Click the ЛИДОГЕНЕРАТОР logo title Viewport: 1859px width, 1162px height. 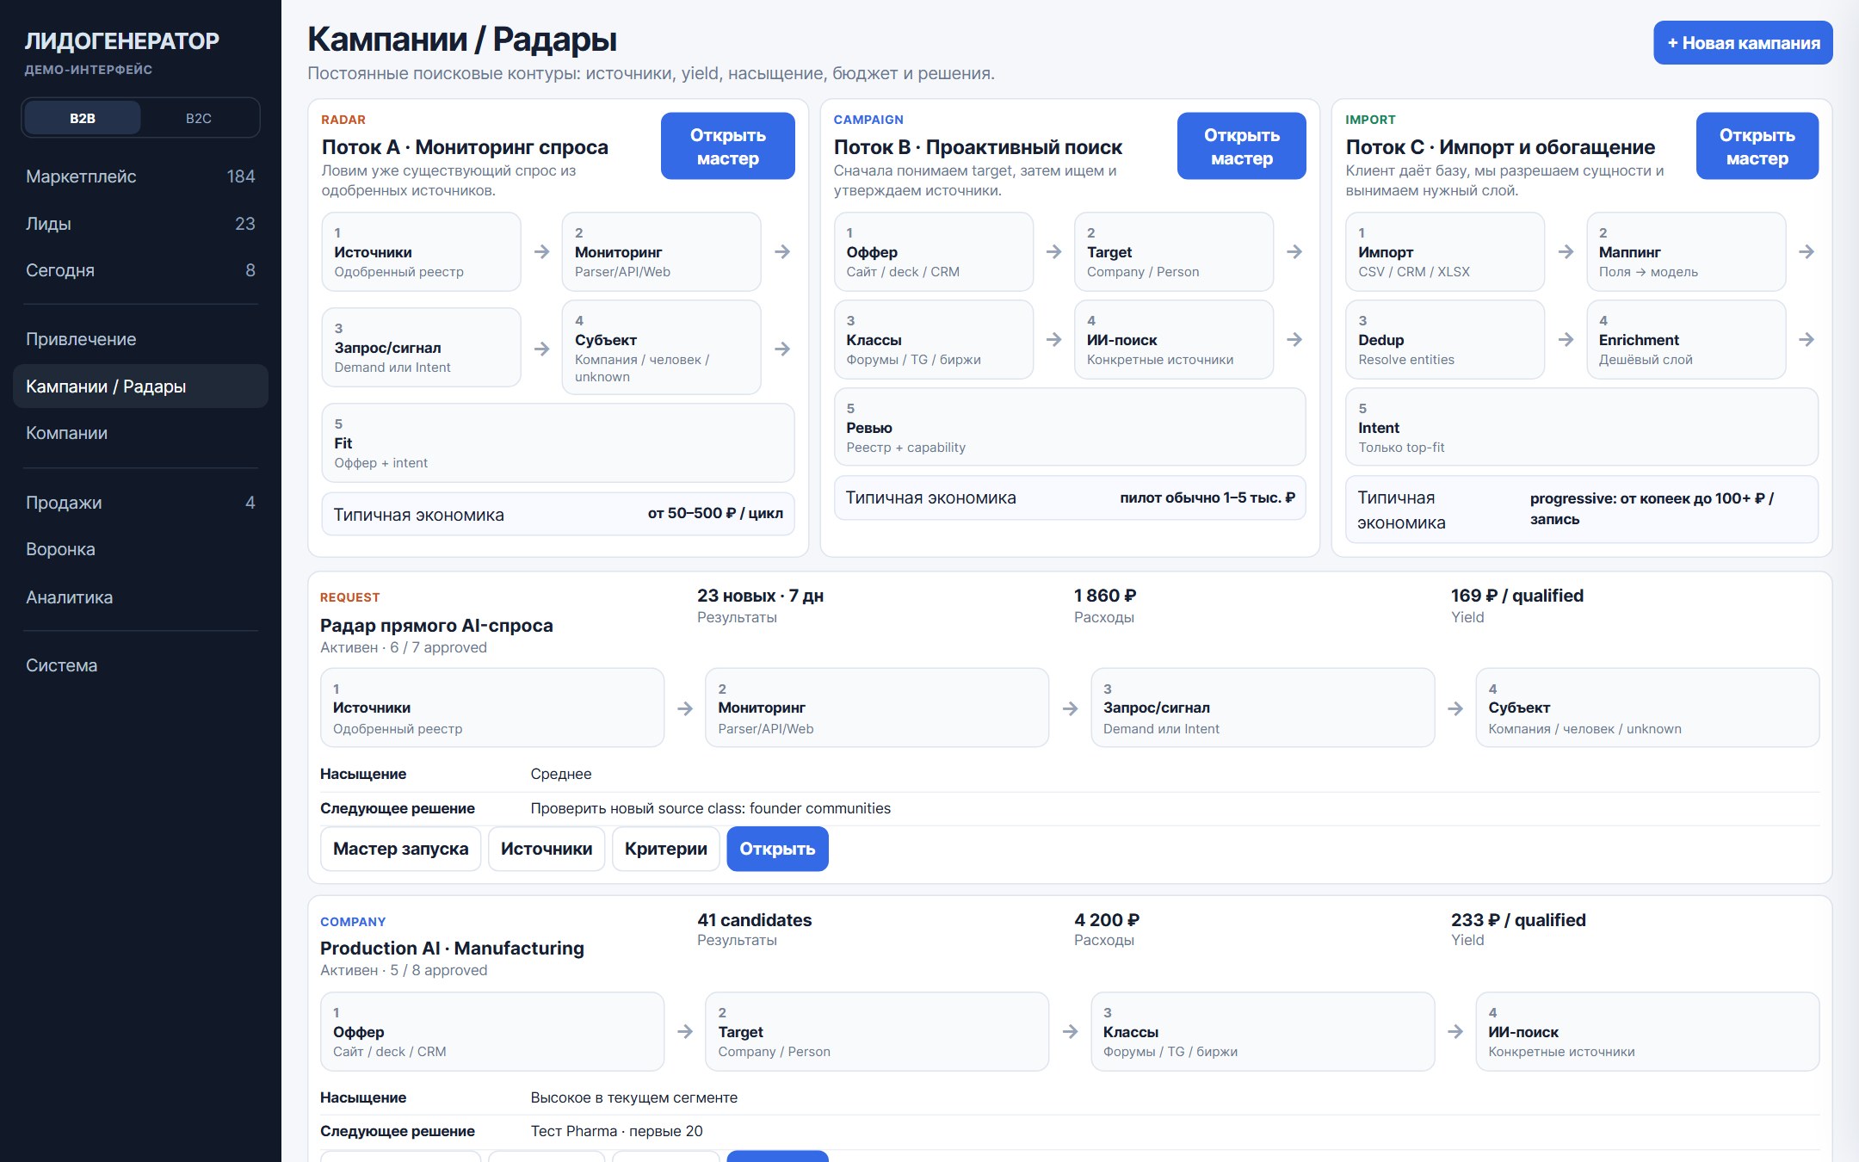point(122,41)
